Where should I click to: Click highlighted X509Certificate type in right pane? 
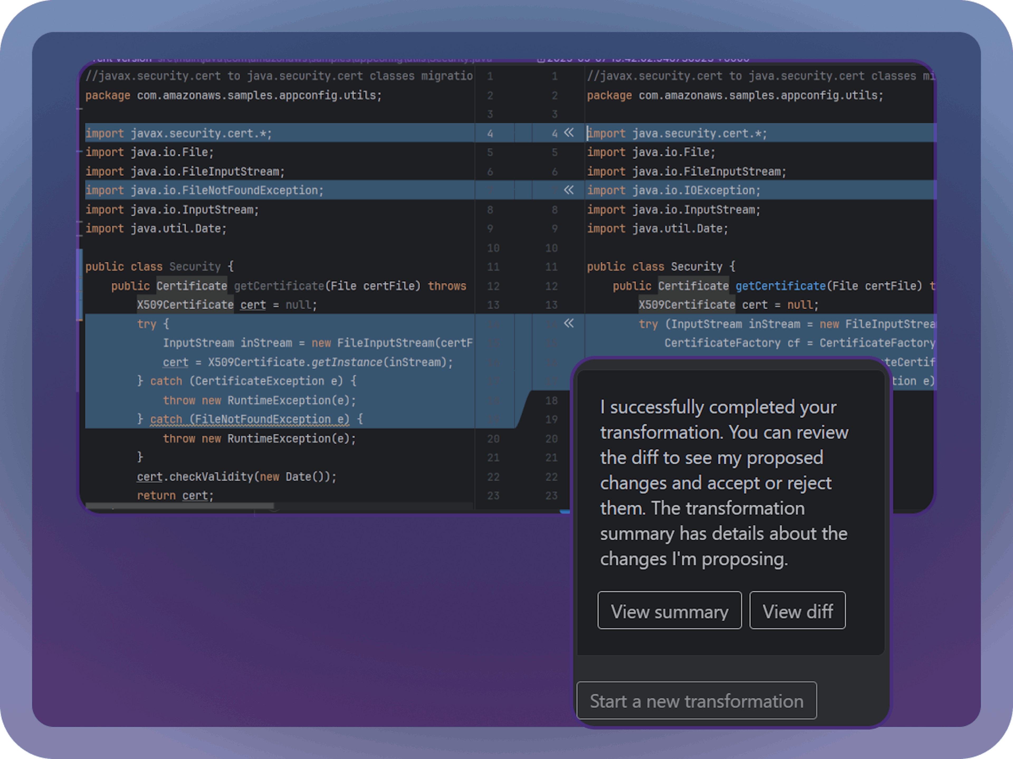tap(686, 305)
